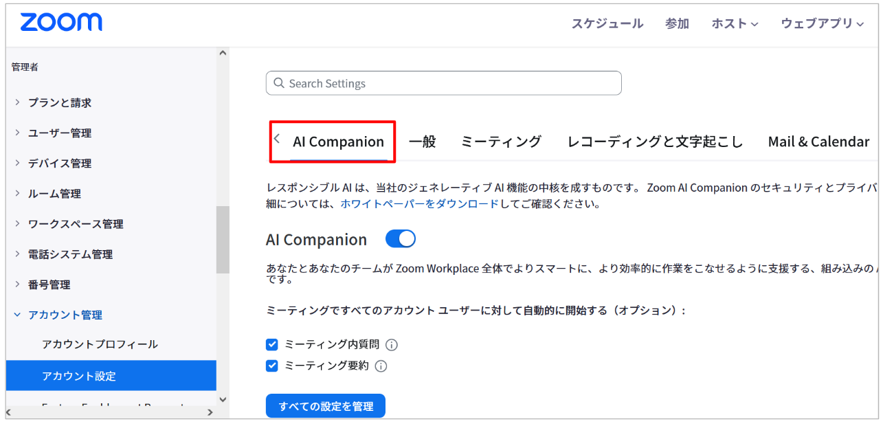Switch to the ミーティング tab
This screenshot has height=426, width=883.
coord(501,142)
